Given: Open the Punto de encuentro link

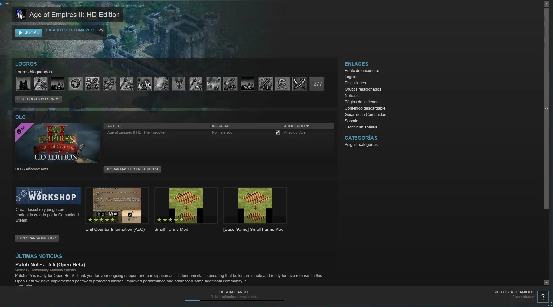Looking at the screenshot, I should [362, 71].
